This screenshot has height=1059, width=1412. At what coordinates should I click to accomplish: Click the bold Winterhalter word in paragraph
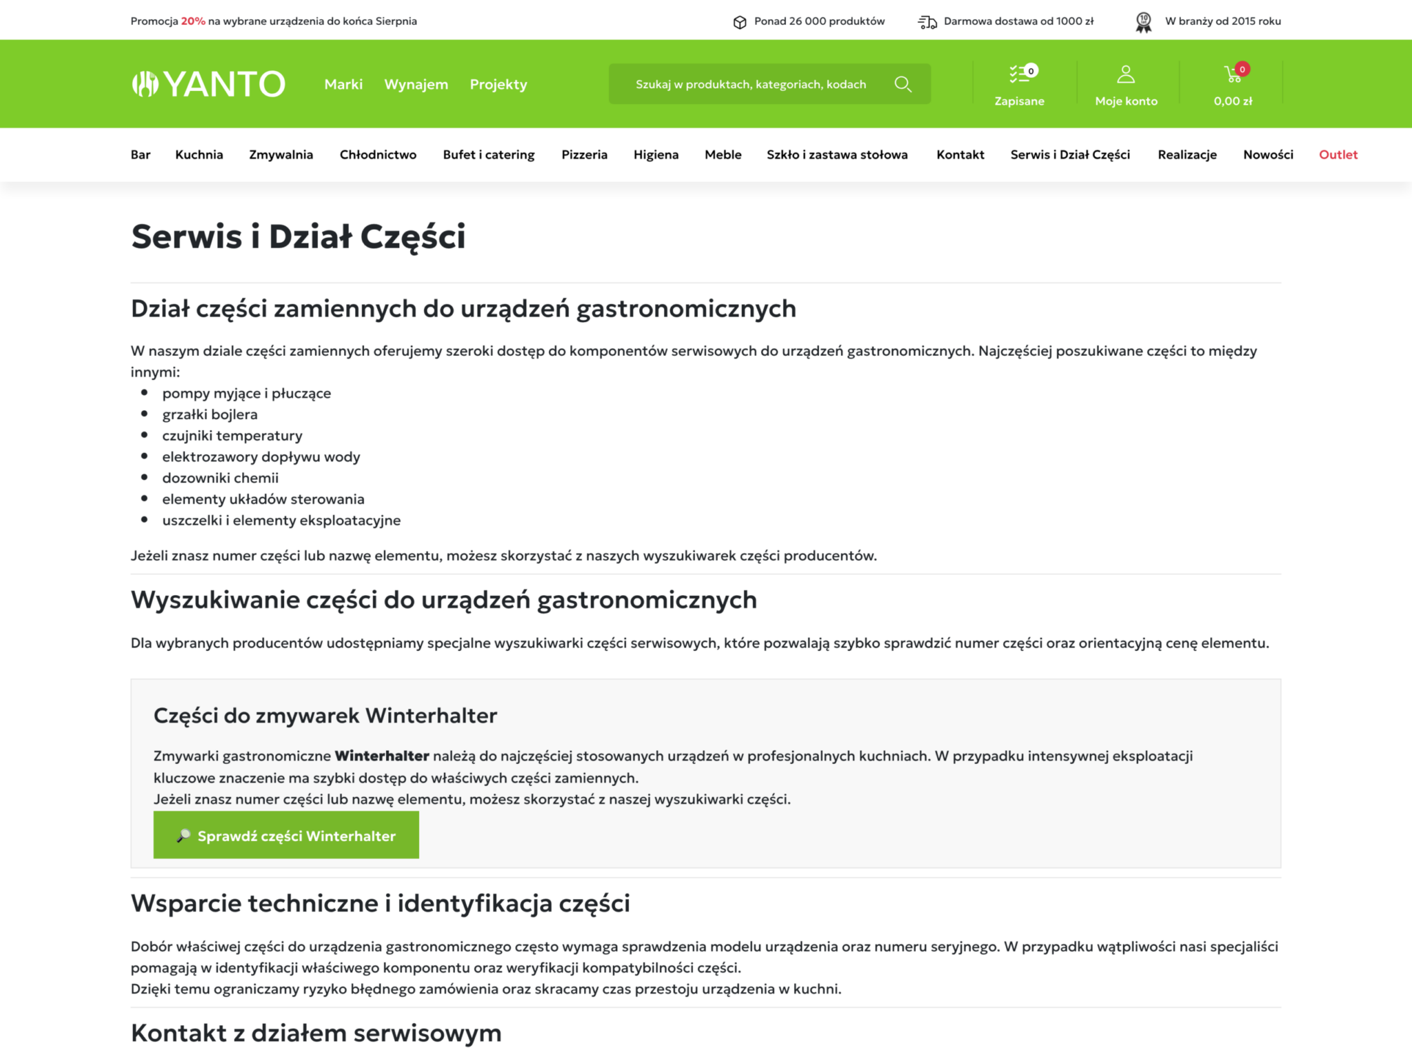(382, 756)
